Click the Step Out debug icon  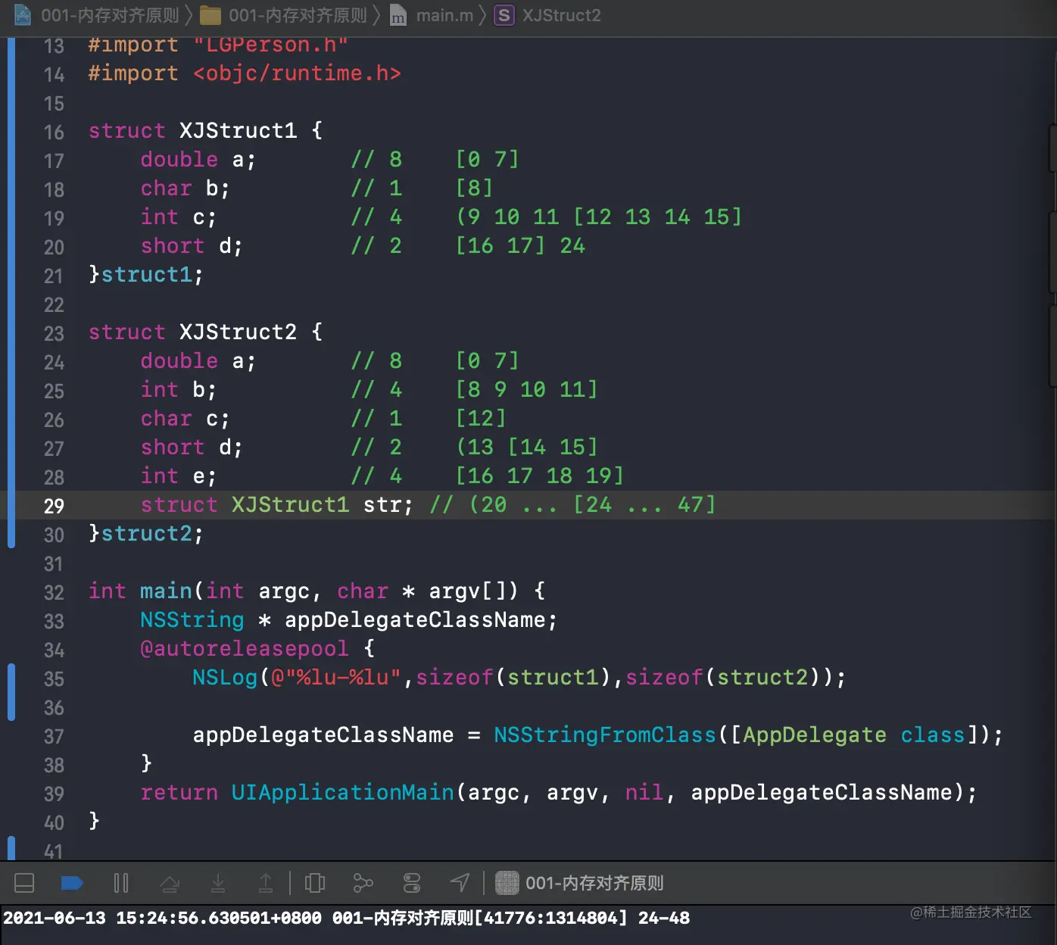266,883
